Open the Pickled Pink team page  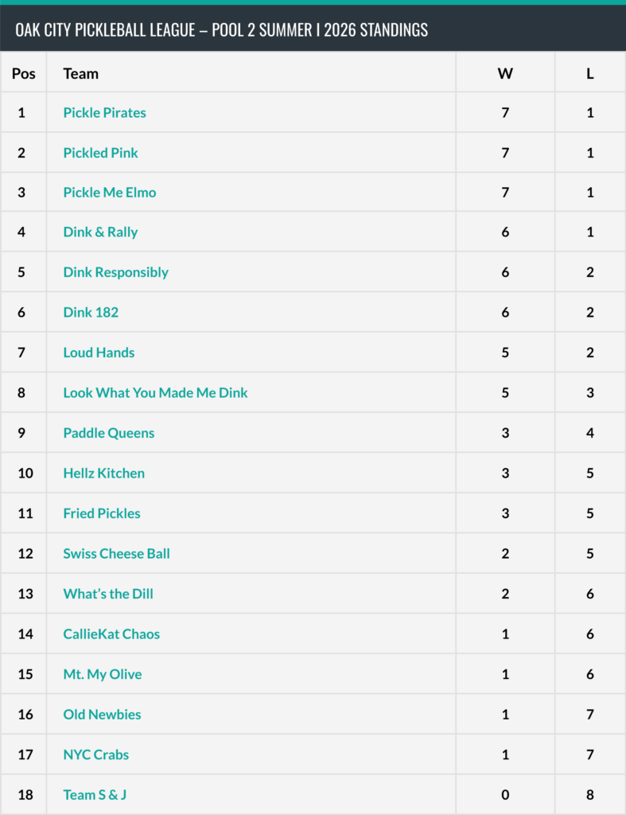(x=100, y=153)
